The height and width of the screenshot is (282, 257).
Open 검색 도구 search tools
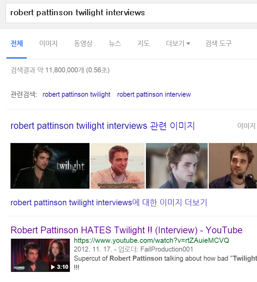coord(219,44)
